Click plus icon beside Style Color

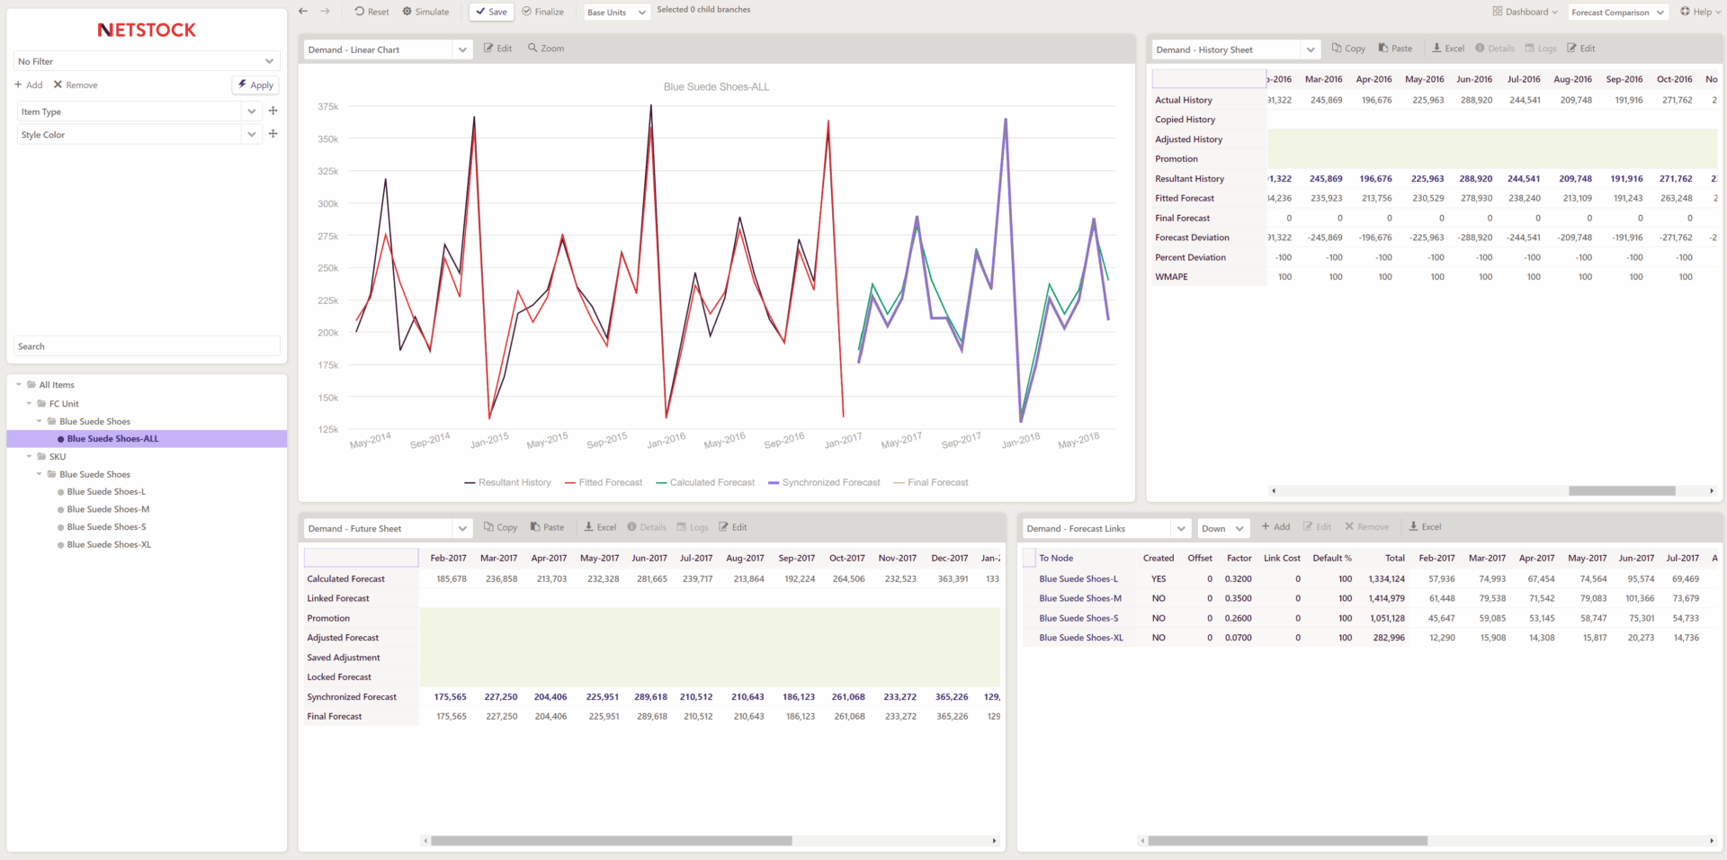tap(273, 133)
